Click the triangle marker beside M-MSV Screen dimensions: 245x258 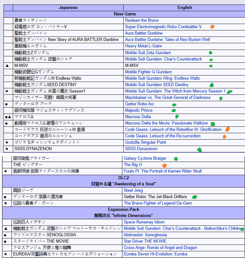[7, 66]
